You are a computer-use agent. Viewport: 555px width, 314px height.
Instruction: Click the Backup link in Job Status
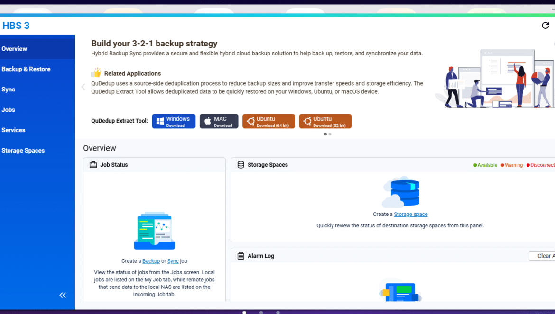point(151,261)
